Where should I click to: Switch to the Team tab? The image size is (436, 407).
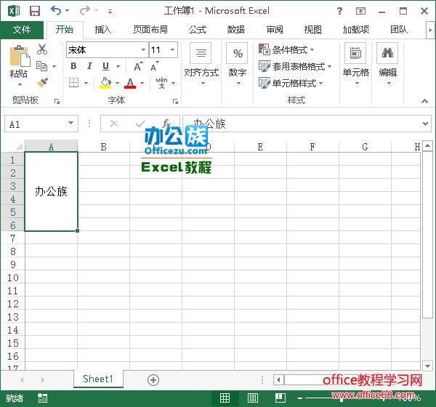coord(399,30)
